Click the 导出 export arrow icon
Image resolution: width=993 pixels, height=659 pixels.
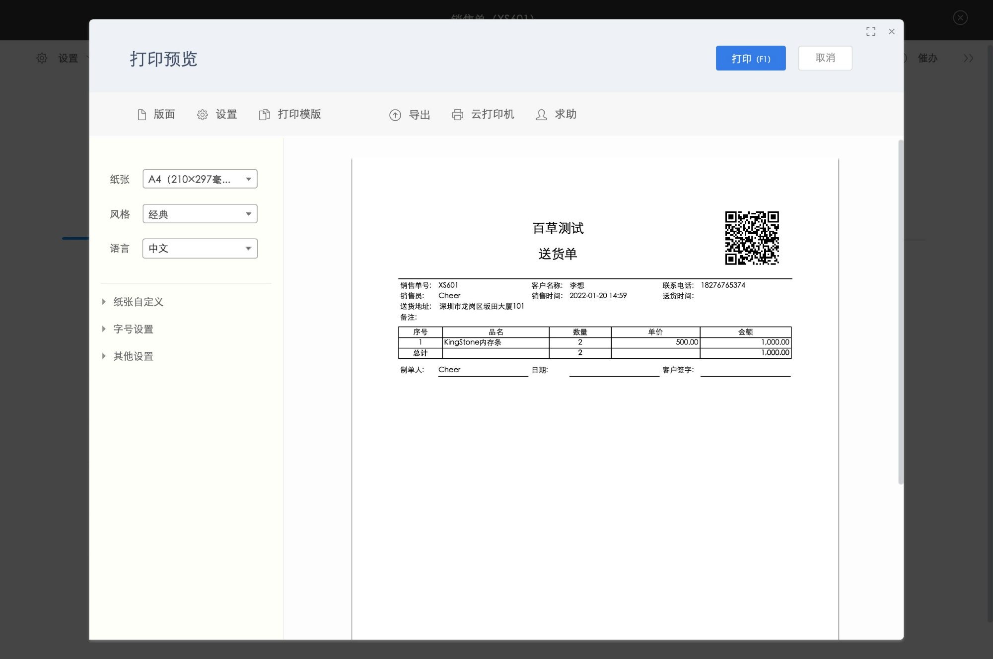coord(395,115)
